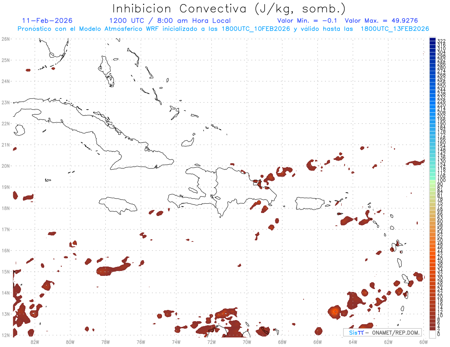This screenshot has height=347, width=450.
Task: Click the '14N' latitude label
Action: pos(6,293)
